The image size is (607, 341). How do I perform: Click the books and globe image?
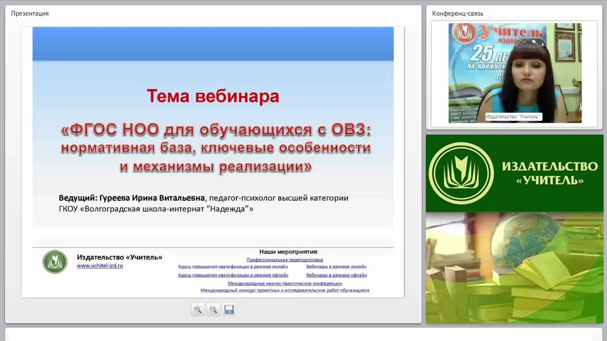coord(515,268)
